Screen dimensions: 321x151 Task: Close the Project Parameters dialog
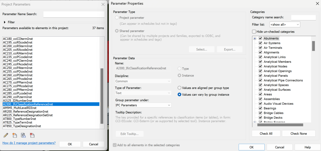pos(103,4)
